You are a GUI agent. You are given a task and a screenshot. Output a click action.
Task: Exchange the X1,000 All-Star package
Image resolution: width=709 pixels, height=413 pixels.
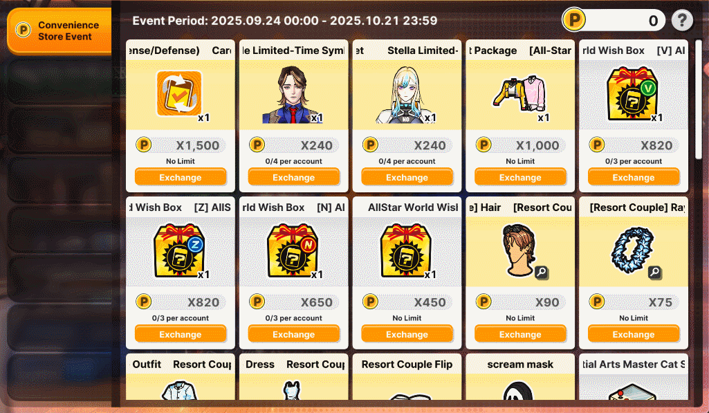pos(520,177)
